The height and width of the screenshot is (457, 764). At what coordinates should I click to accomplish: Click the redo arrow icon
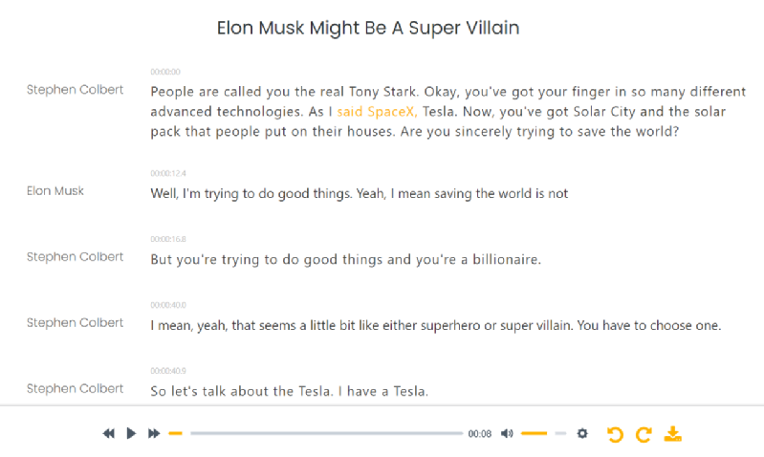pyautogui.click(x=644, y=435)
